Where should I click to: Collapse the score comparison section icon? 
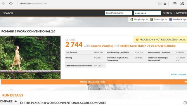click(x=185, y=103)
